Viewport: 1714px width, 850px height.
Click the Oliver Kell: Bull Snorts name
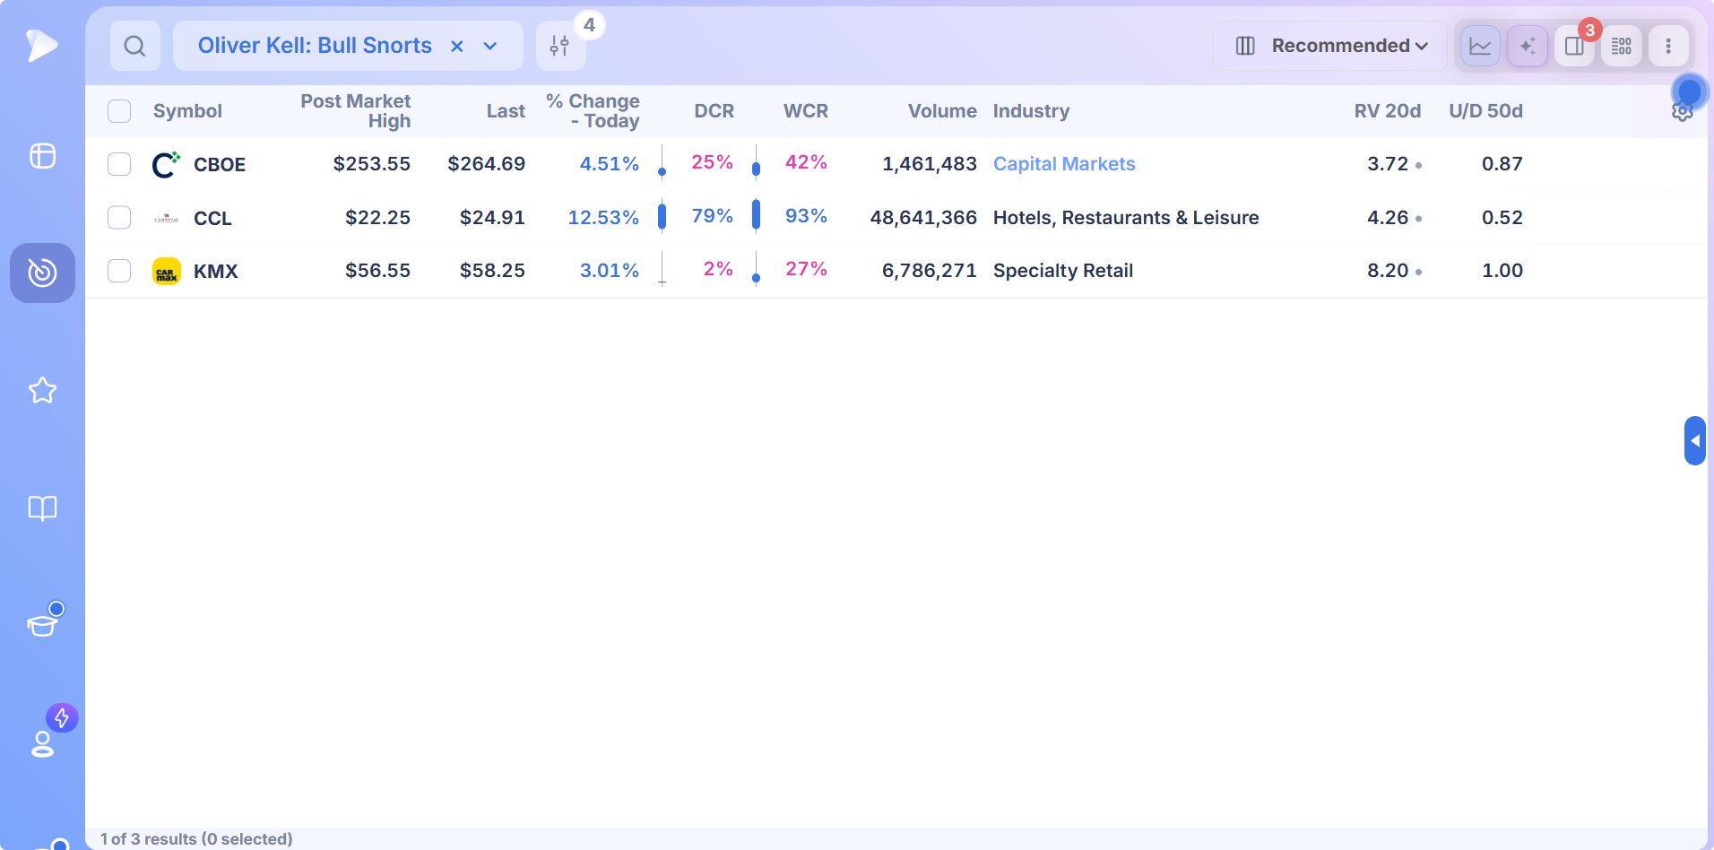tap(315, 46)
